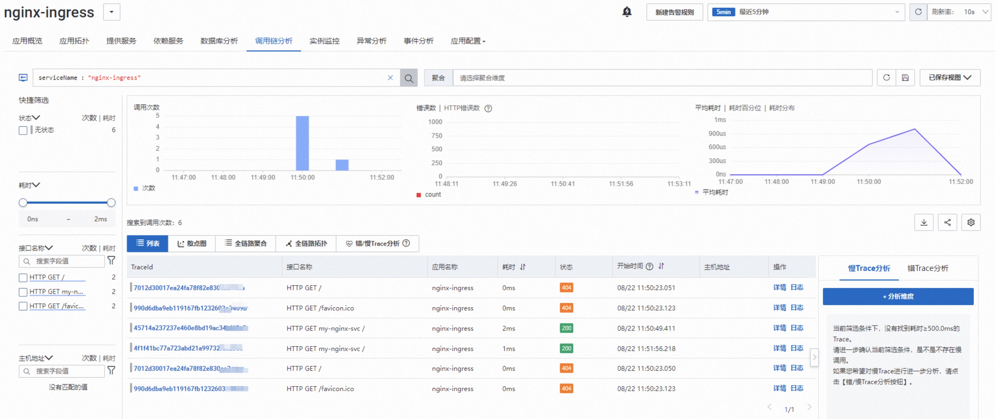Screen dimensions: 995x419
Task: Click help icon next to 开始时间 header
Action: (x=649, y=266)
